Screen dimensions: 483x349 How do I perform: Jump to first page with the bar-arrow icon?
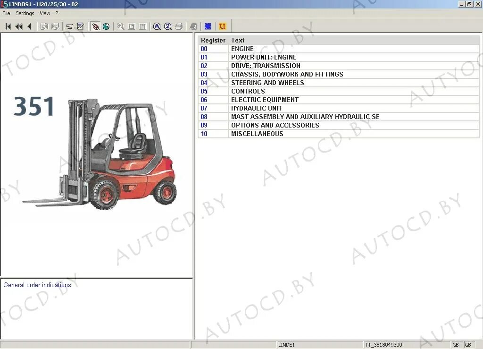pyautogui.click(x=8, y=26)
